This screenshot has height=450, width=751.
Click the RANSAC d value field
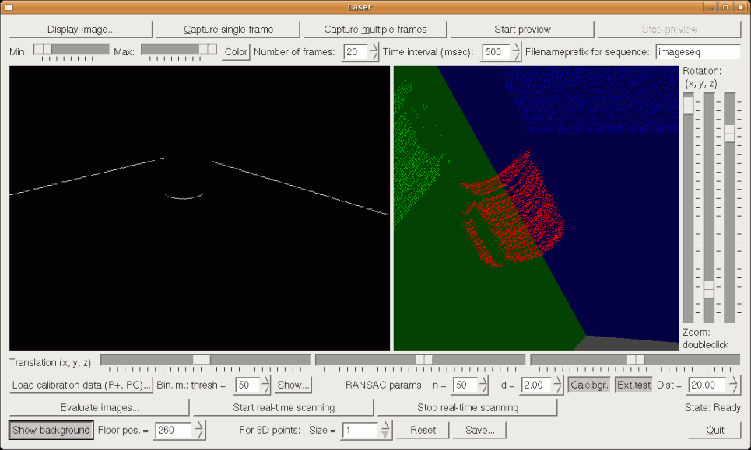[536, 385]
